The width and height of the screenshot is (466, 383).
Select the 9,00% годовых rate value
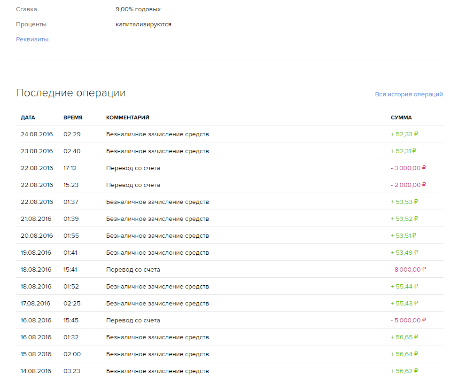(x=138, y=9)
